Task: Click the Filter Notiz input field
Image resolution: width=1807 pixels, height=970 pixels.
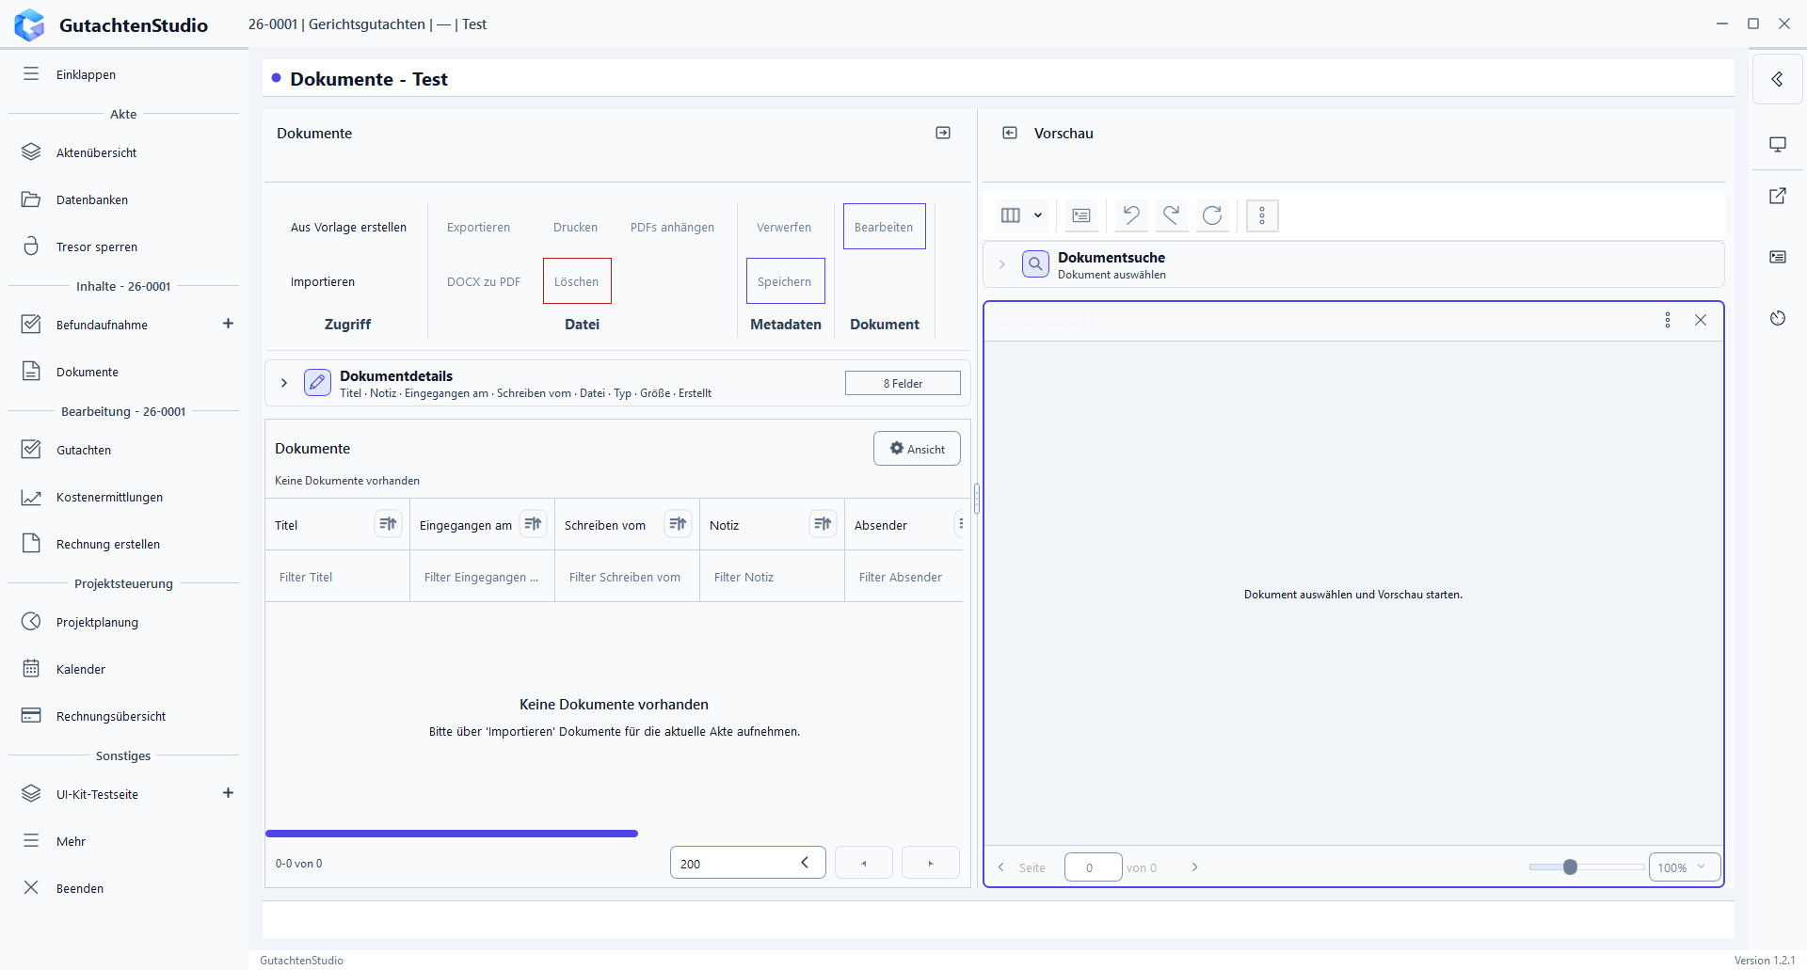Action: coord(773,577)
